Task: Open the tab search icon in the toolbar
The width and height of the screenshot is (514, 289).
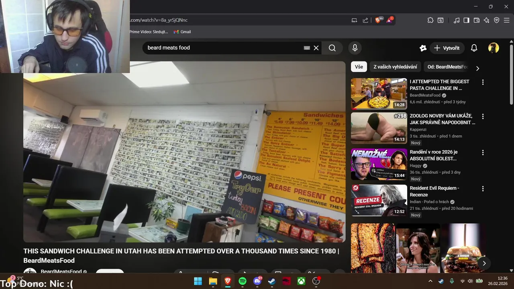Action: (441, 20)
